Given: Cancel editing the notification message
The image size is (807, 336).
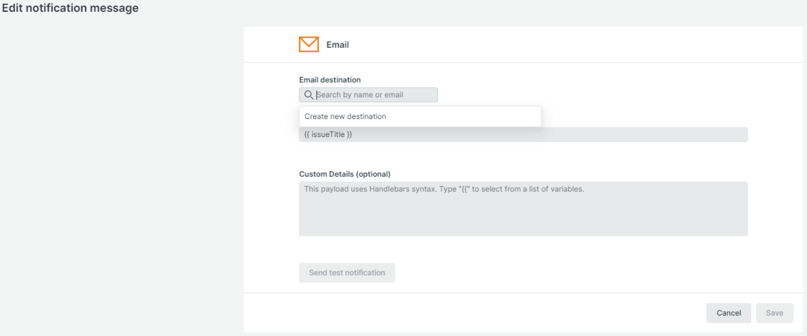Looking at the screenshot, I should [x=728, y=313].
